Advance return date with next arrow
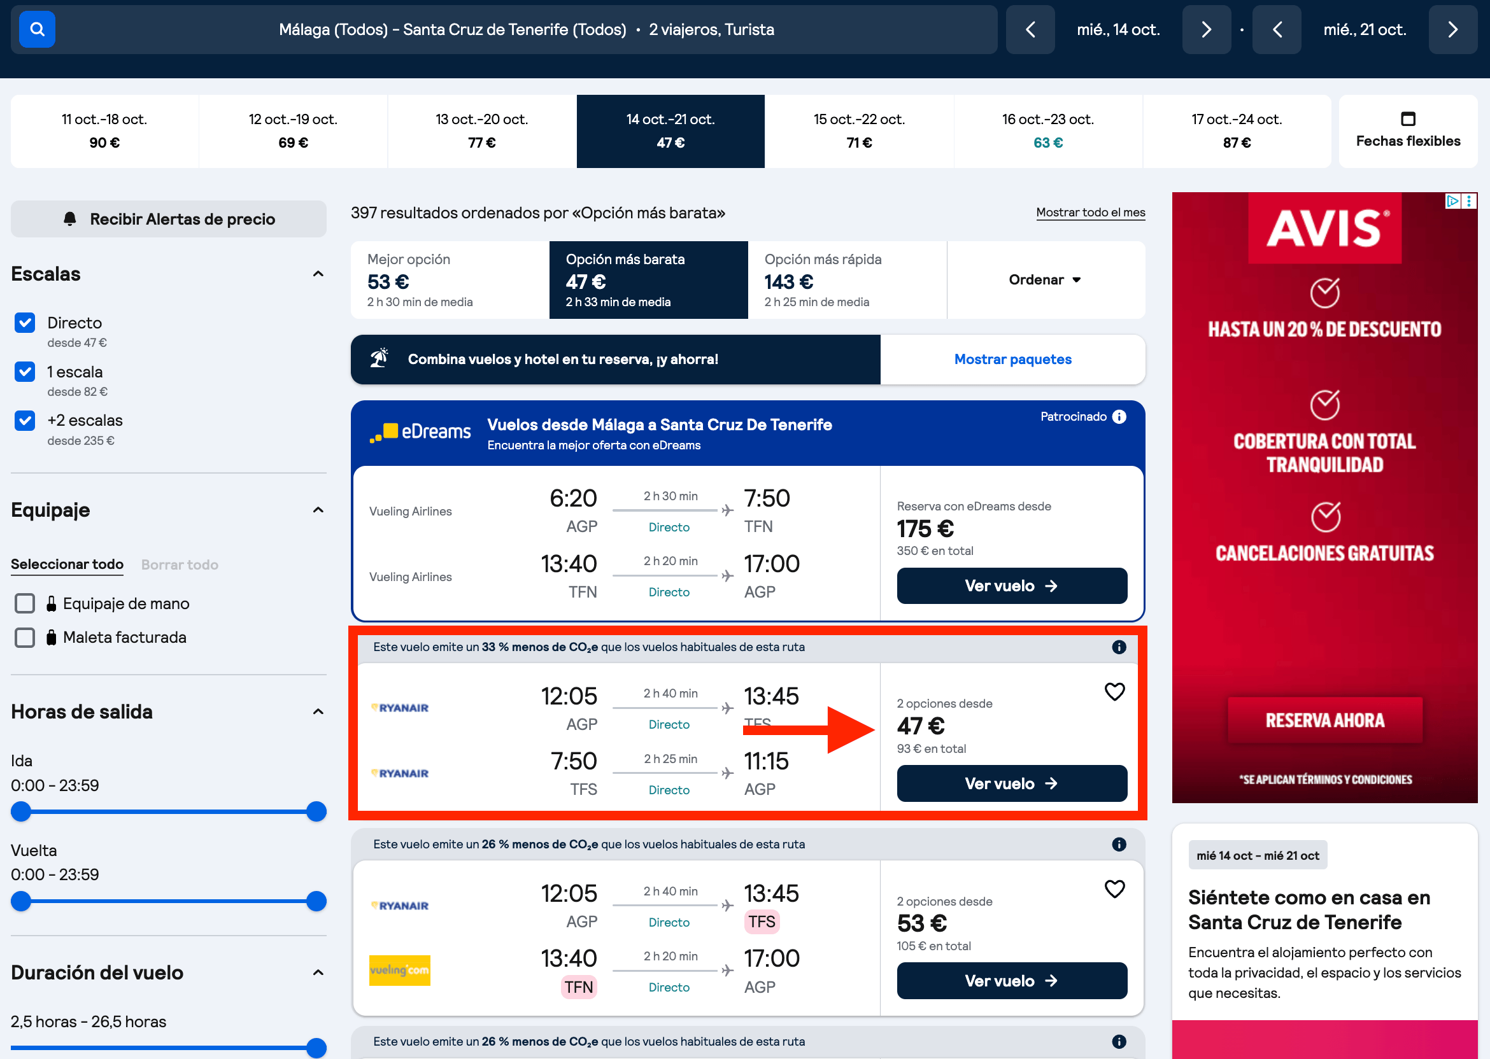Viewport: 1490px width, 1059px height. point(1452,29)
